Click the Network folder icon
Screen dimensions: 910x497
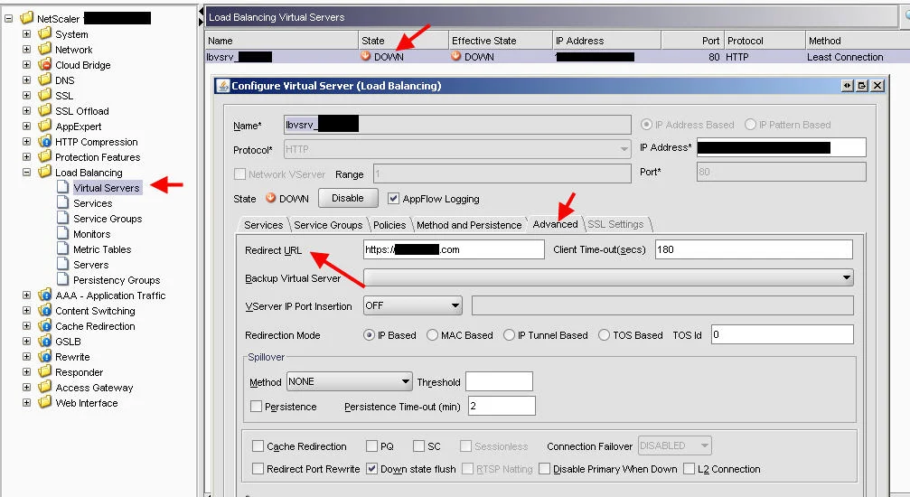(44, 49)
